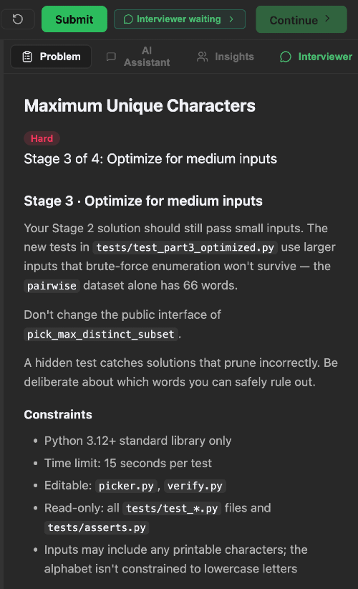Select the pick_max_distinct_subset code snippet
Image resolution: width=358 pixels, height=589 pixels.
[x=101, y=335]
